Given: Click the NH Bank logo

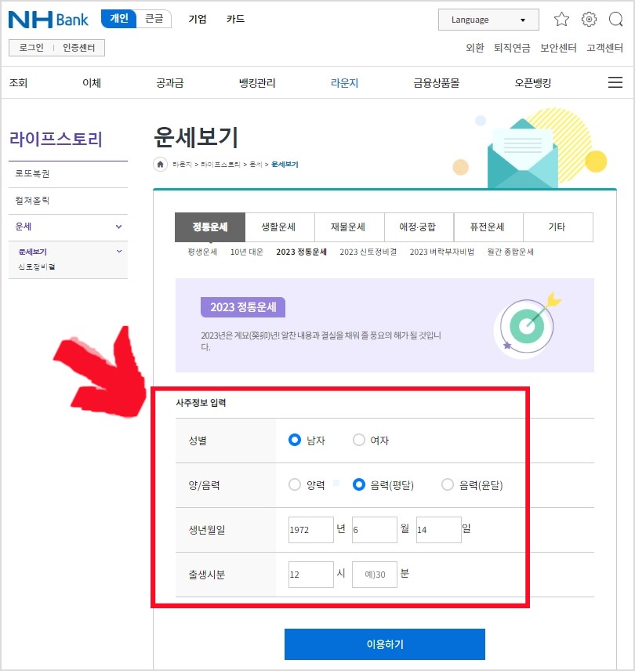Looking at the screenshot, I should click(49, 20).
